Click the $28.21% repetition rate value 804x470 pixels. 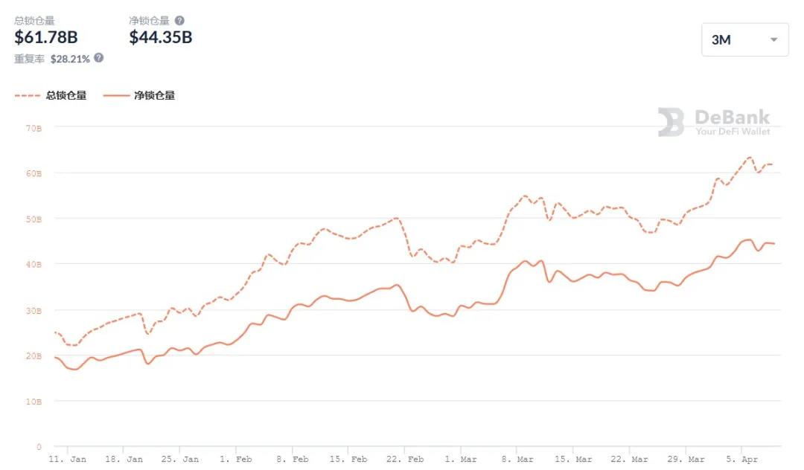70,58
